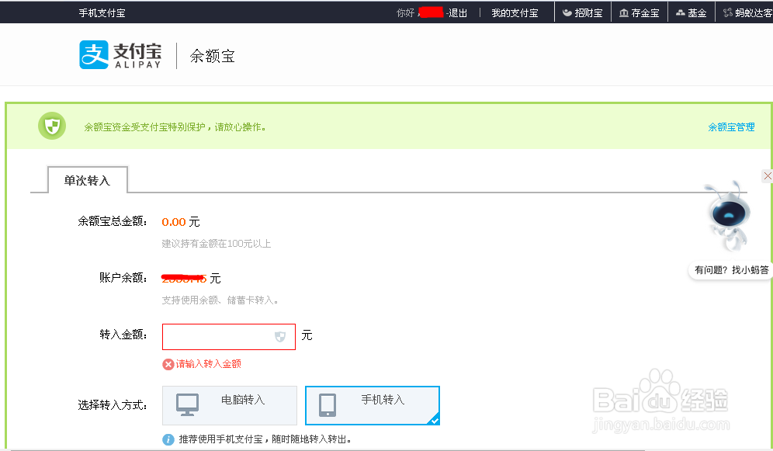Click the blue info icon below transfer options
This screenshot has width=773, height=451.
pyautogui.click(x=168, y=439)
